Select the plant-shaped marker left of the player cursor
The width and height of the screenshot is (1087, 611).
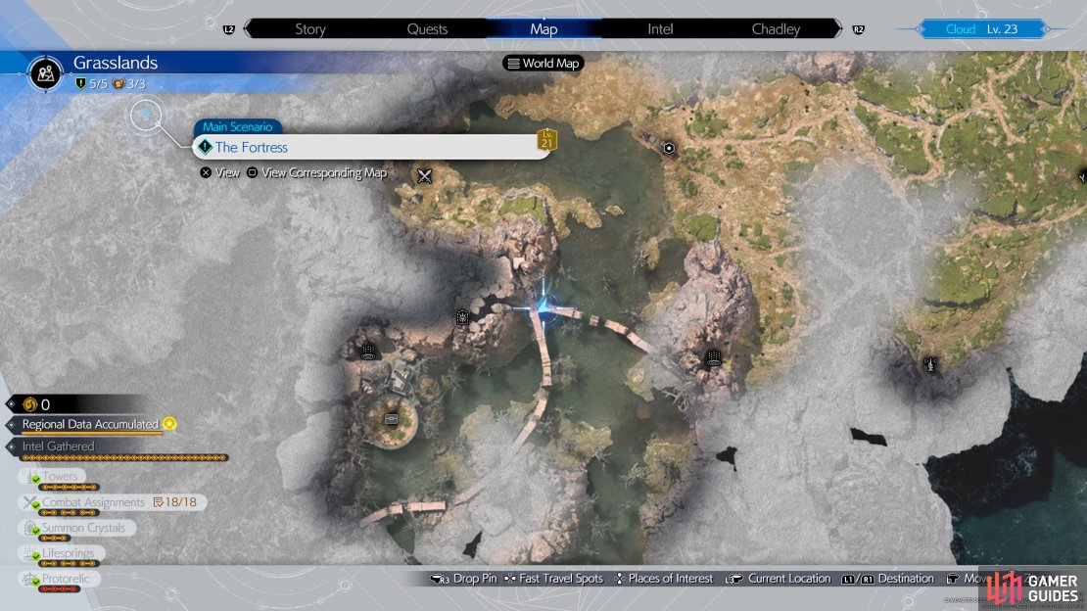[x=462, y=317]
